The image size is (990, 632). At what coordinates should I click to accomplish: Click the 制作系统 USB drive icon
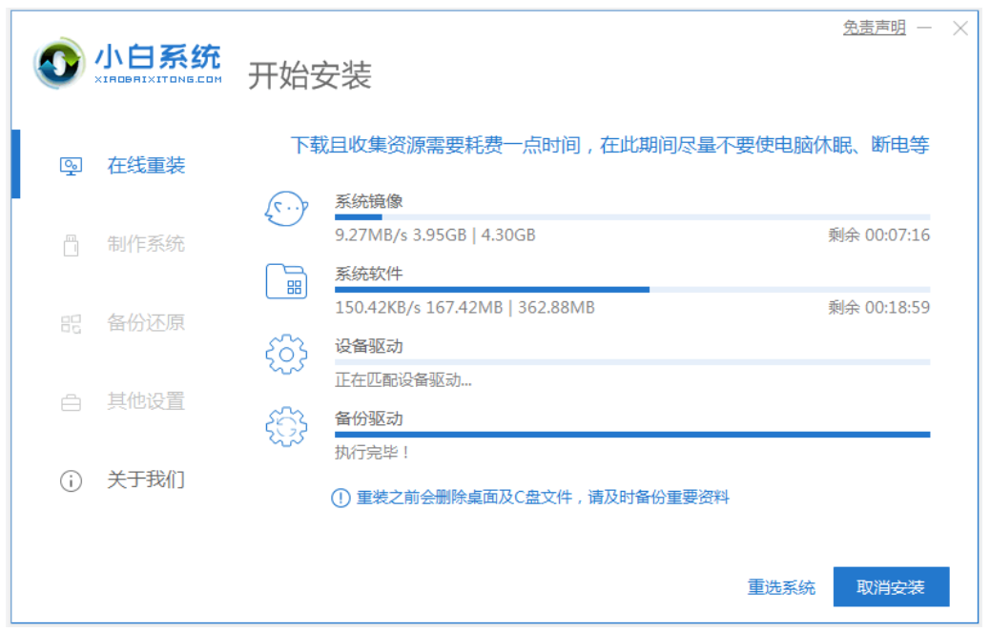coord(71,245)
